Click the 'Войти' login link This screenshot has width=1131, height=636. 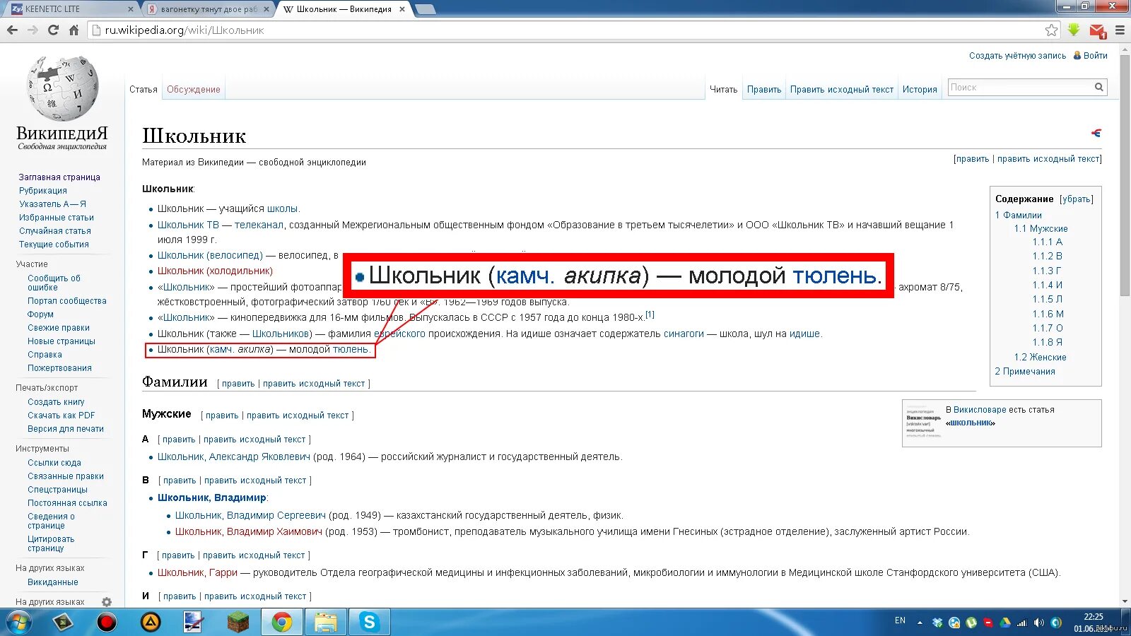click(x=1096, y=55)
